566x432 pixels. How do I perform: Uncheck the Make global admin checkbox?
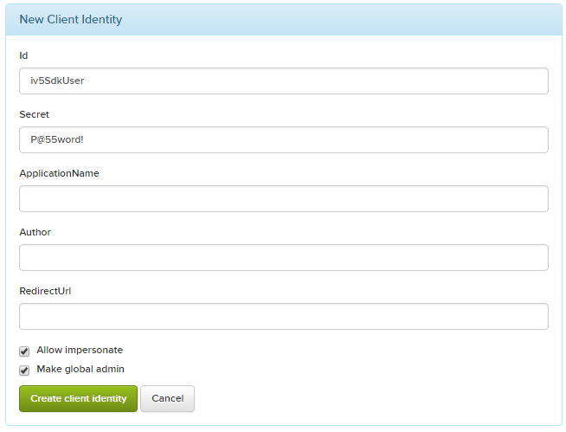pyautogui.click(x=24, y=371)
